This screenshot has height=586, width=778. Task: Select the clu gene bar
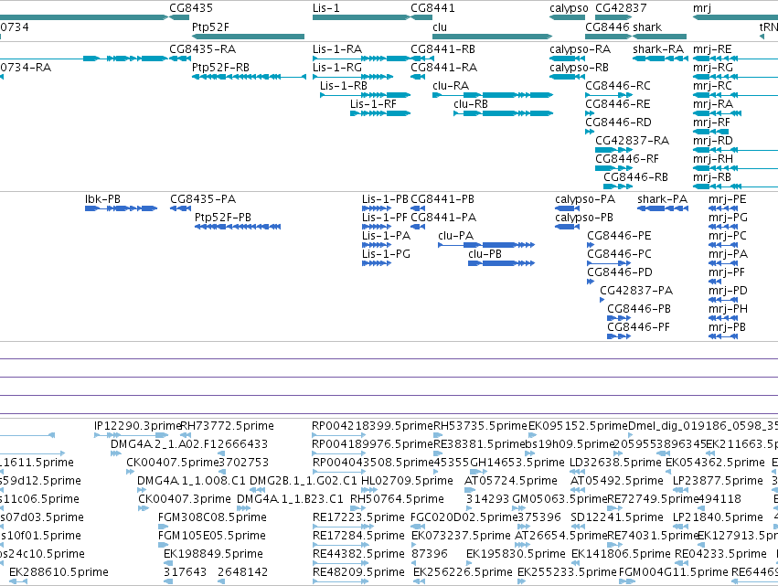492,37
